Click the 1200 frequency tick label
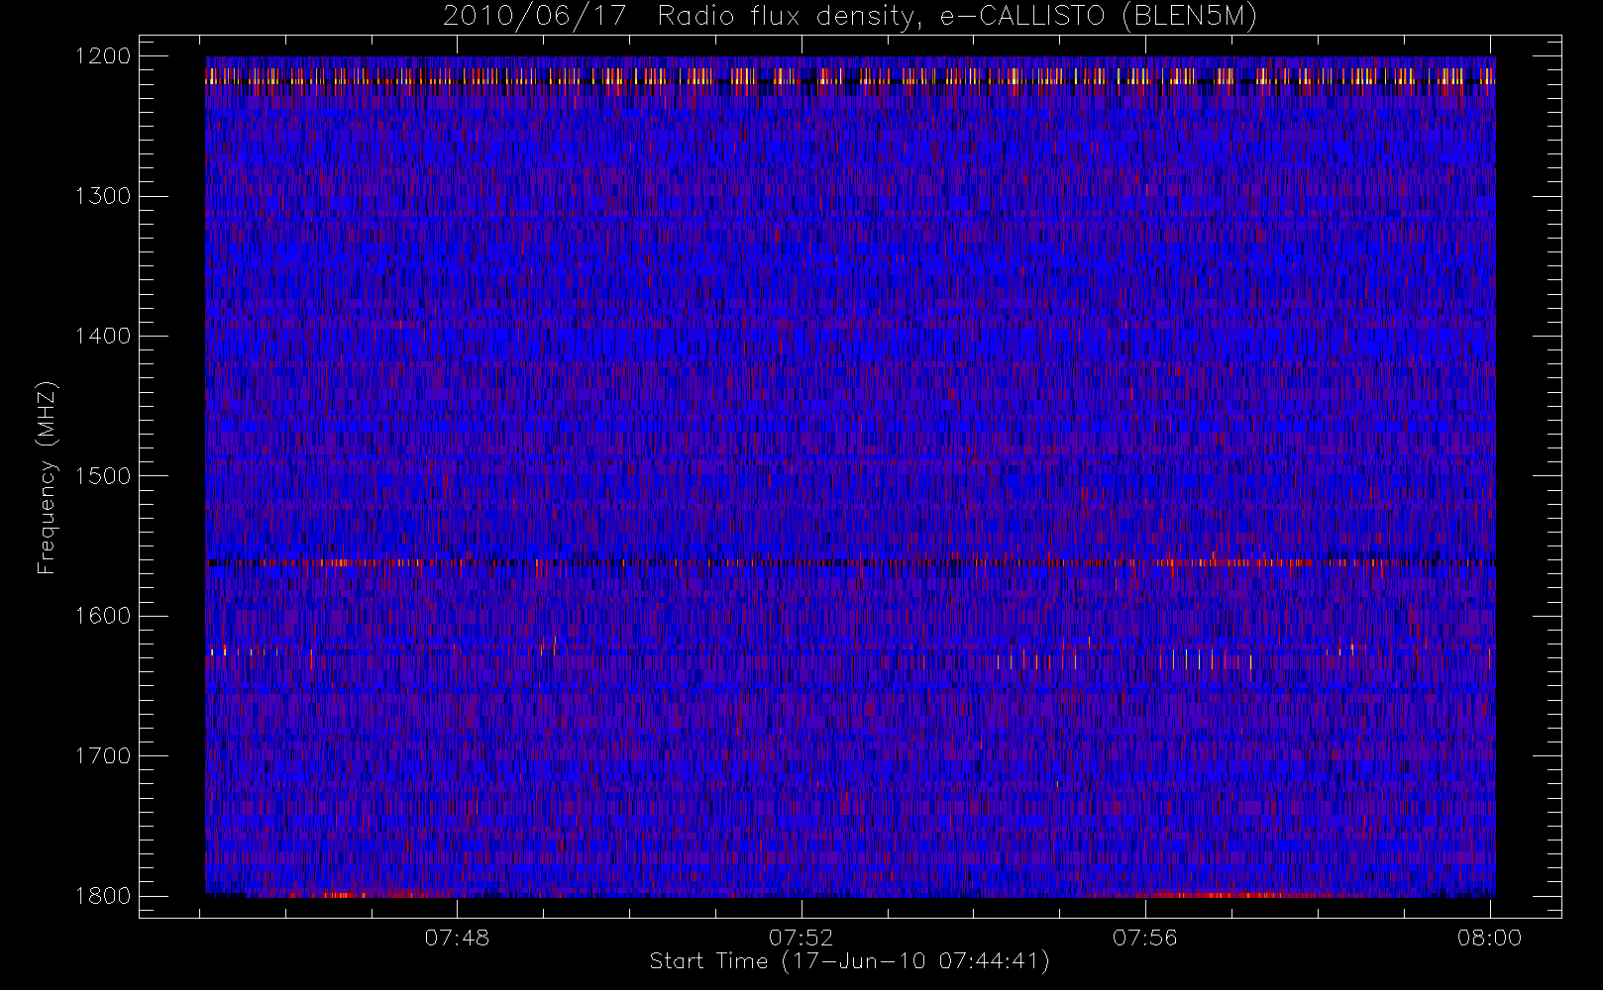Image resolution: width=1603 pixels, height=990 pixels. [103, 56]
